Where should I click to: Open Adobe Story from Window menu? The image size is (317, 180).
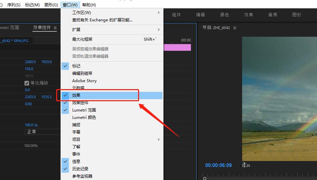[x=112, y=81]
